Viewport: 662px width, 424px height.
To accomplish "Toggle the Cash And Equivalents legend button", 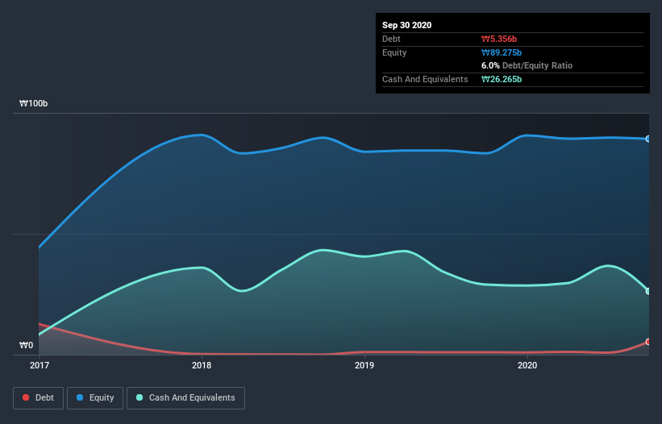I will (185, 398).
